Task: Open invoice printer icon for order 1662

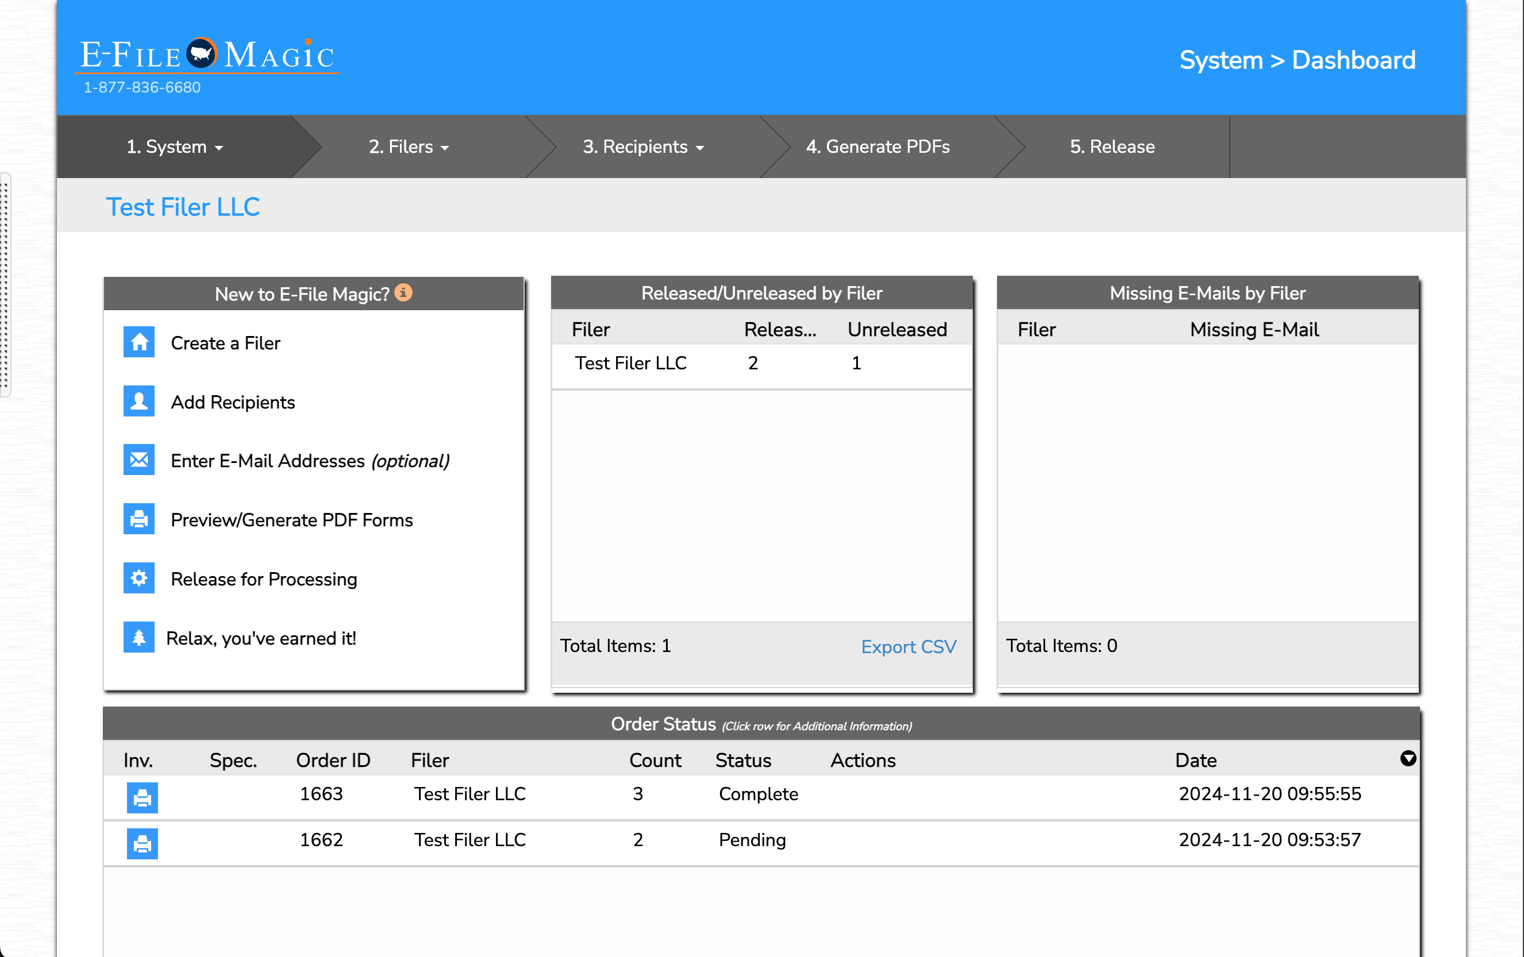Action: coord(143,843)
